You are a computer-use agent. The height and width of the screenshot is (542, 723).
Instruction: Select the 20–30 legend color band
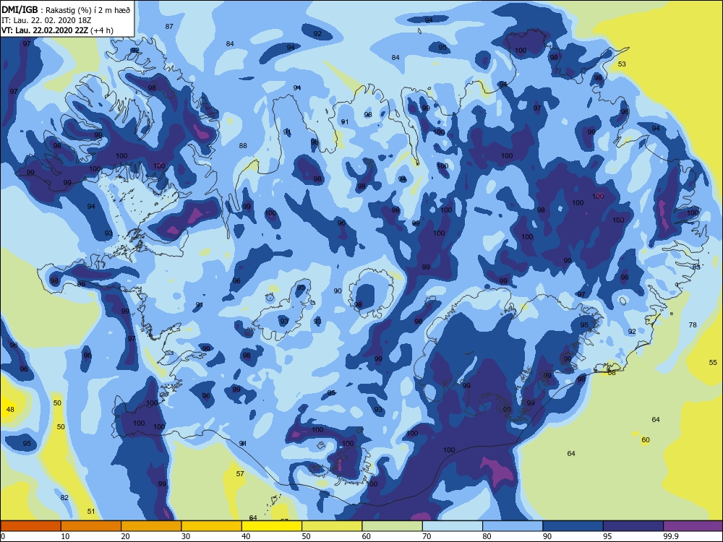coord(151,526)
